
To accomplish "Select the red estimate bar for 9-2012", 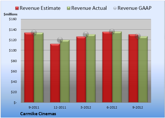I will click(133, 68).
